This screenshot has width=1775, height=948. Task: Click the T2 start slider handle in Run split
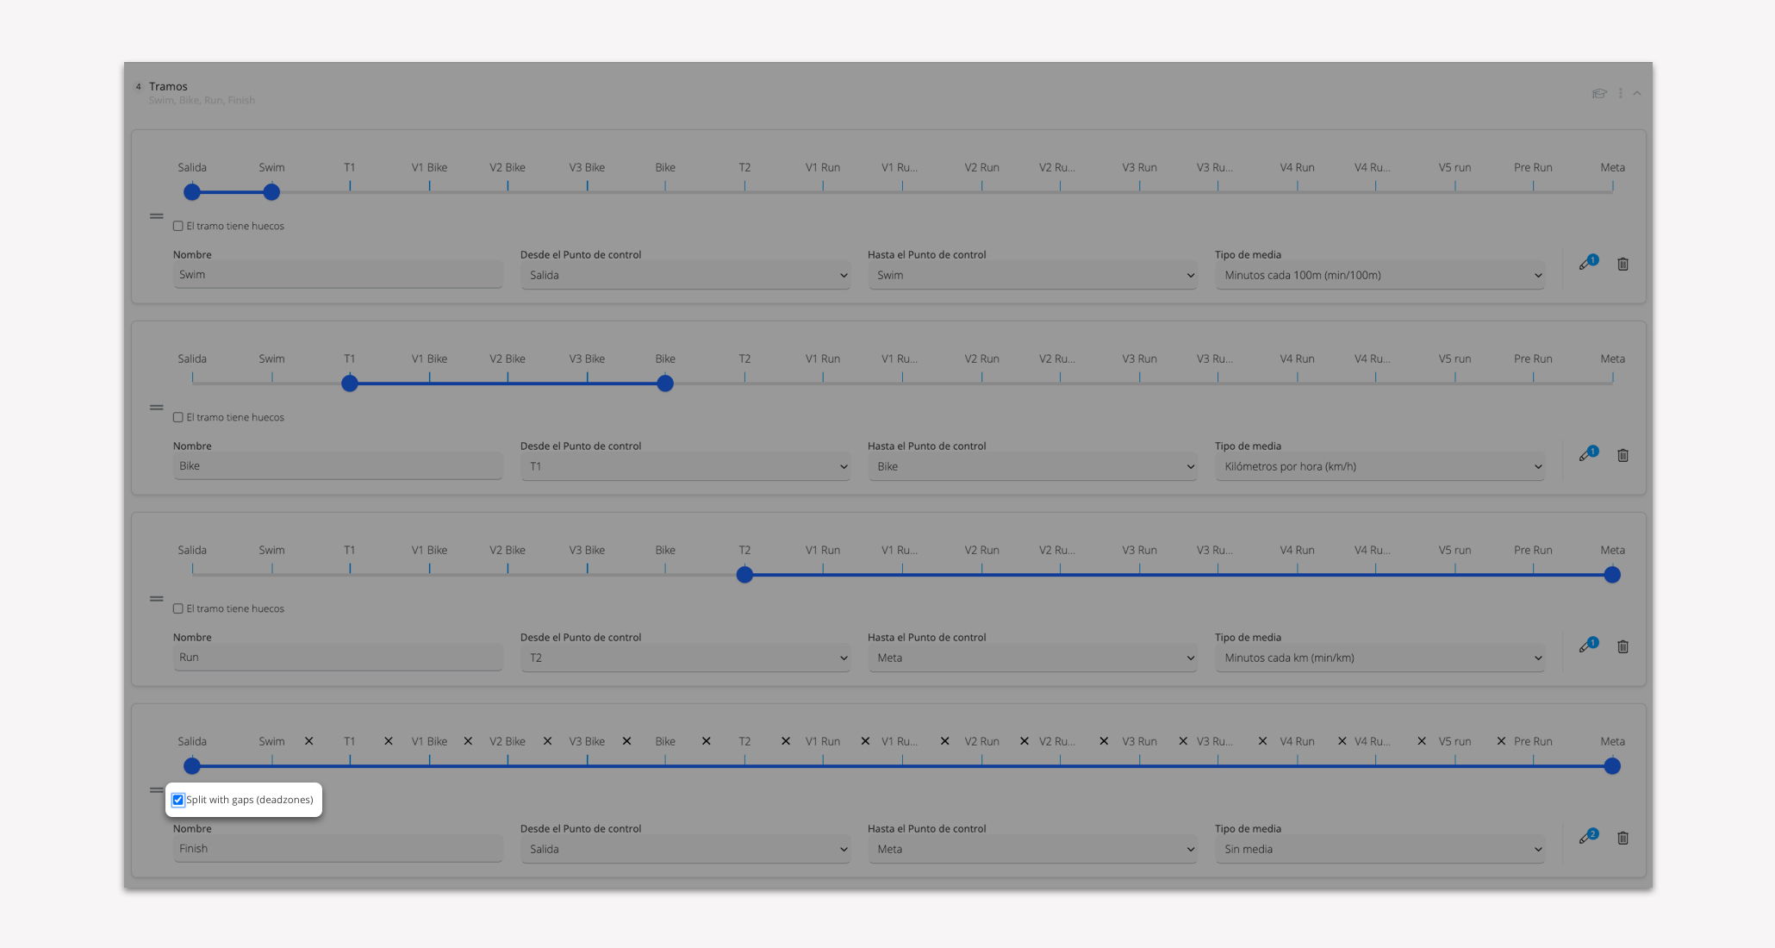(x=744, y=575)
